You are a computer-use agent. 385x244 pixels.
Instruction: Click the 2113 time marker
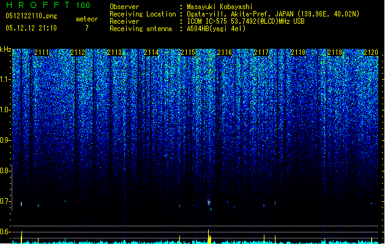[114, 52]
